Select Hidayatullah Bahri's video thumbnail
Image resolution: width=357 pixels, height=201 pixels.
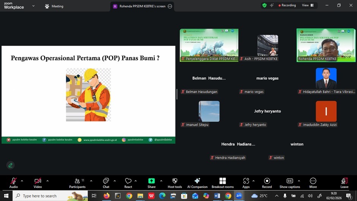[x=326, y=78]
